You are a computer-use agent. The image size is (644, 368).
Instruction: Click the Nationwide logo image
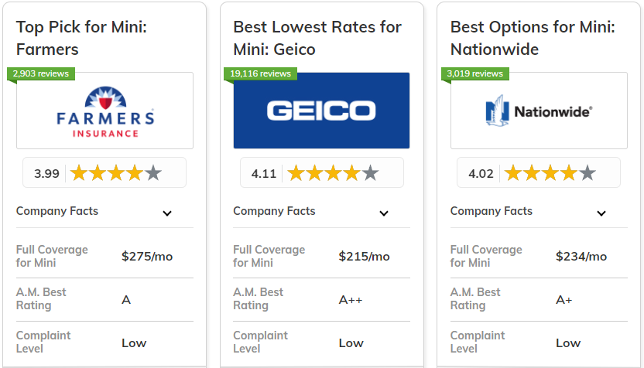(539, 111)
